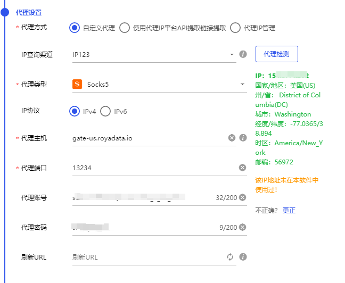Click the 更正 link

point(289,211)
